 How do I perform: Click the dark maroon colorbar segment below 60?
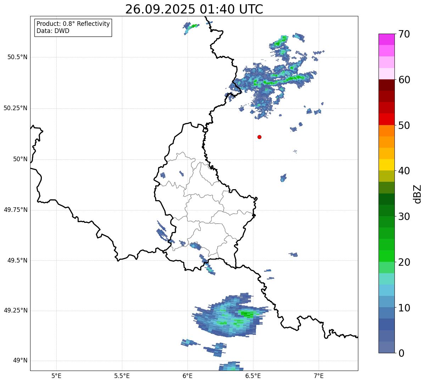point(386,85)
